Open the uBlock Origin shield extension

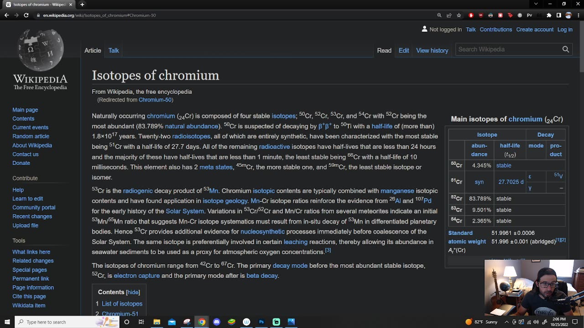click(481, 15)
